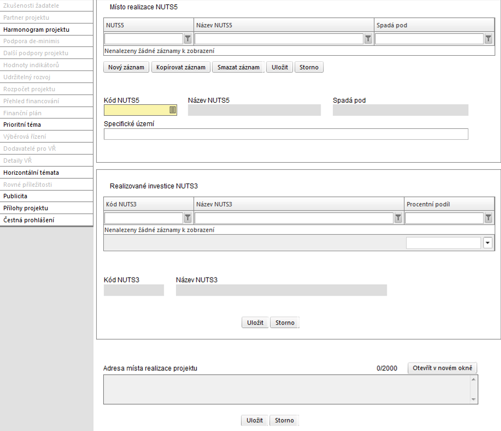Open Publicita menu item

[46, 196]
